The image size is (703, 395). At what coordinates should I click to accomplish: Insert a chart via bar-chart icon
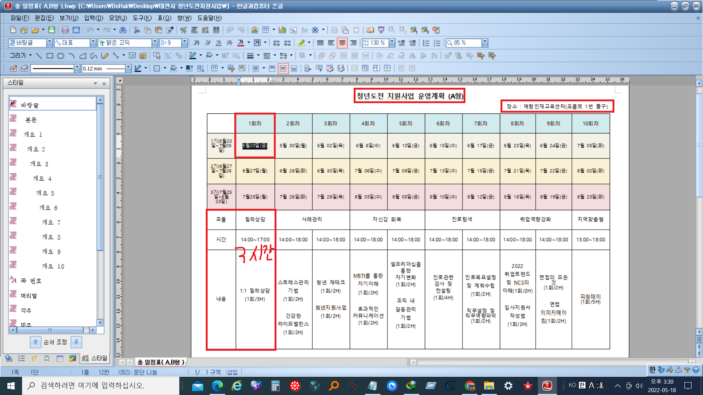coord(282,30)
